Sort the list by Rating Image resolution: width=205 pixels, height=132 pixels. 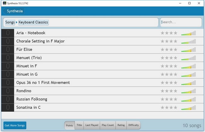(x=121, y=125)
